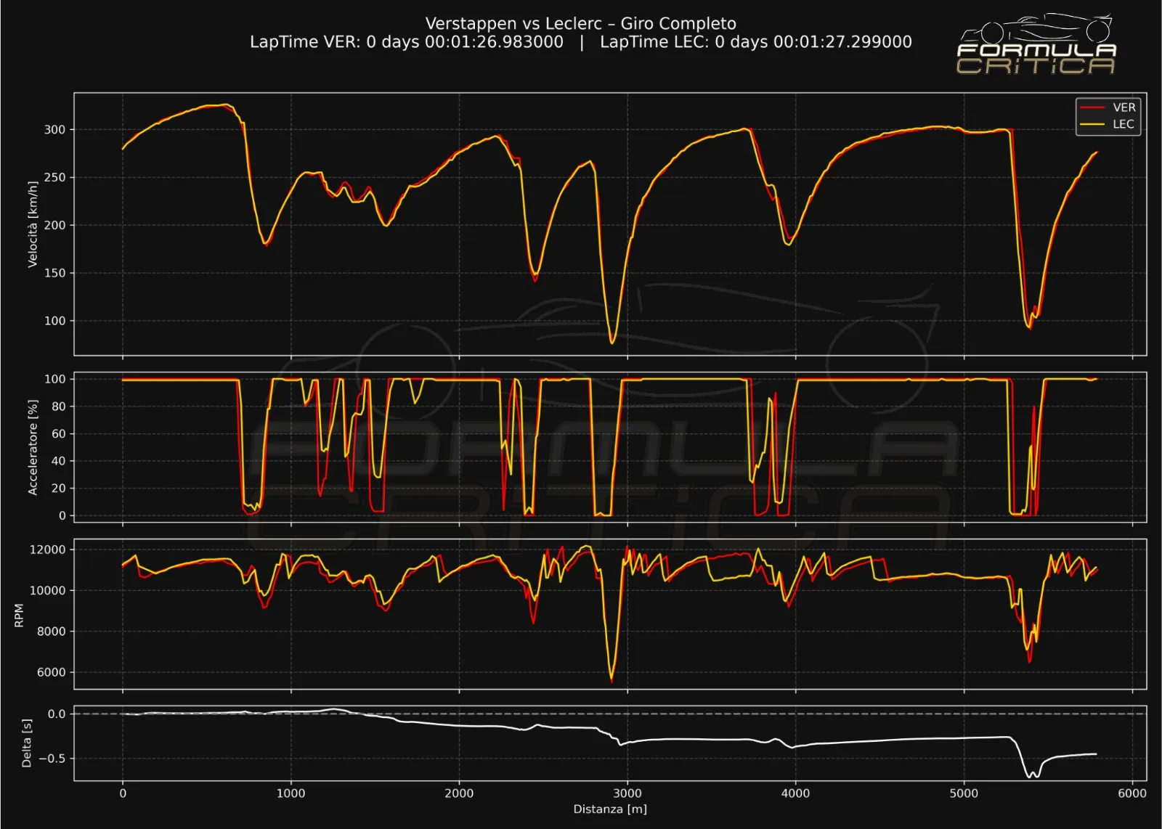Select the LapTime LEC value text
The image size is (1162, 829).
(755, 42)
